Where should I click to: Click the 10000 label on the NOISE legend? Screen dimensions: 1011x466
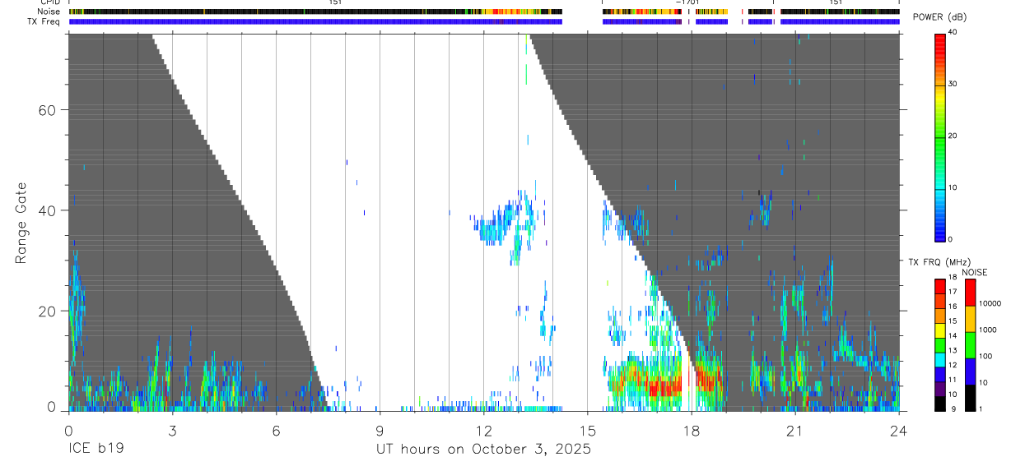(990, 303)
